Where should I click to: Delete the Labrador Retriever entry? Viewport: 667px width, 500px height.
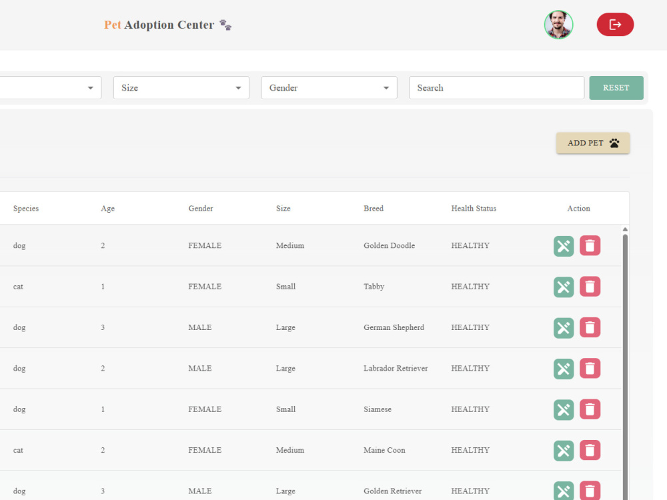click(590, 368)
